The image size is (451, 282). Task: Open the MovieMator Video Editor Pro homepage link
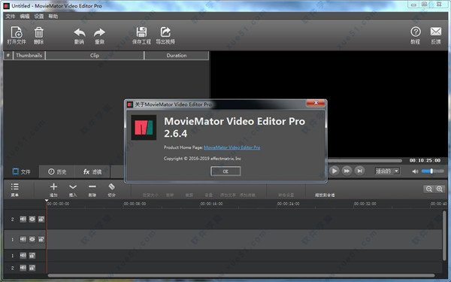tap(232, 147)
